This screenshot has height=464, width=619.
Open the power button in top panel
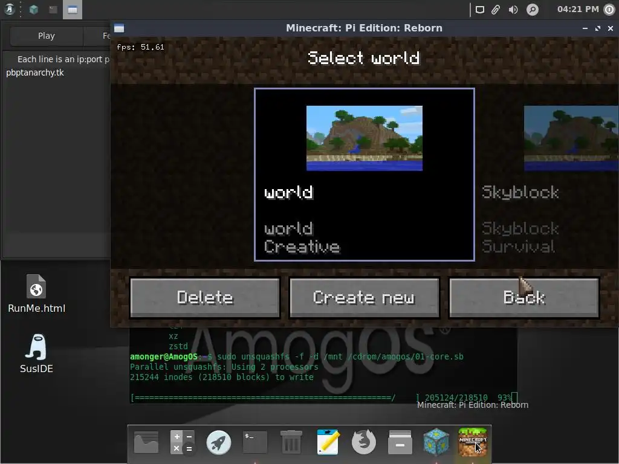click(609, 10)
